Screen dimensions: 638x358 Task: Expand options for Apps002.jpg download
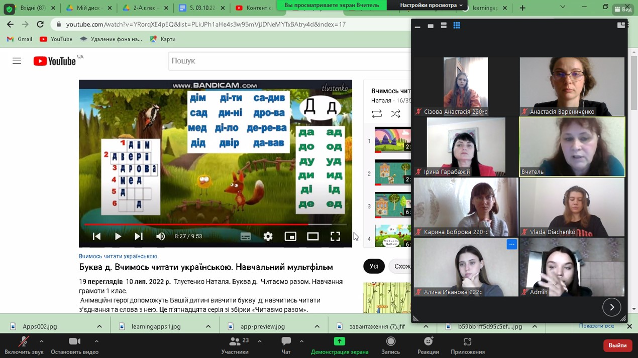[x=99, y=326]
